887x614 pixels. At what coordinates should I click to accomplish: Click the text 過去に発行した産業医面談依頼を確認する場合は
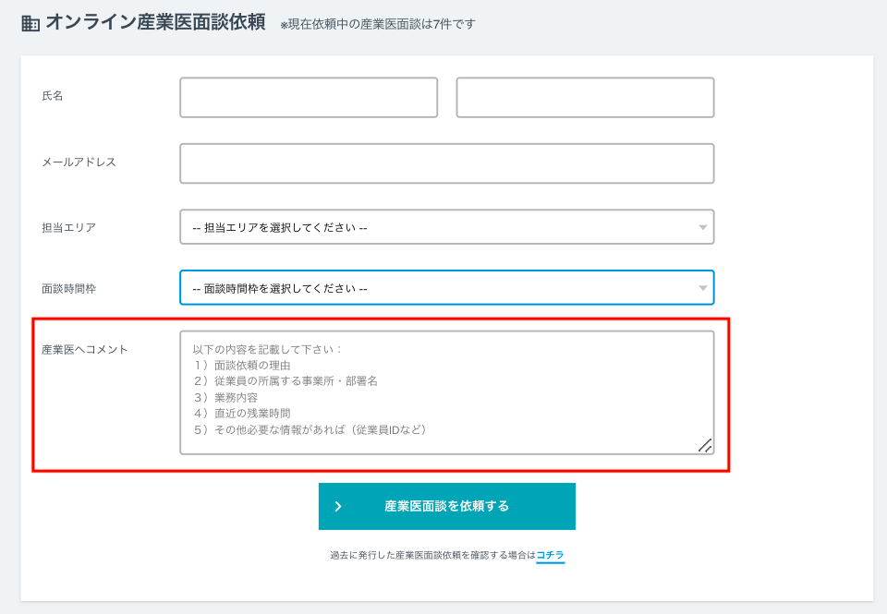[432, 555]
